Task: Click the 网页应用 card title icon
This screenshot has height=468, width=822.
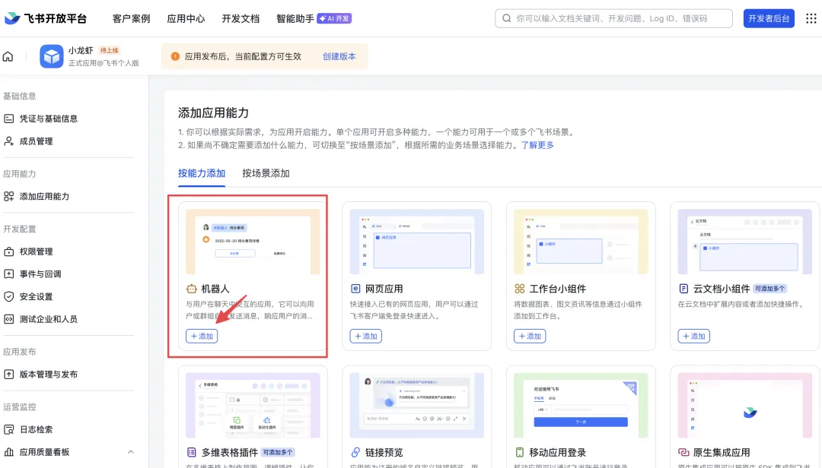Action: (x=355, y=289)
